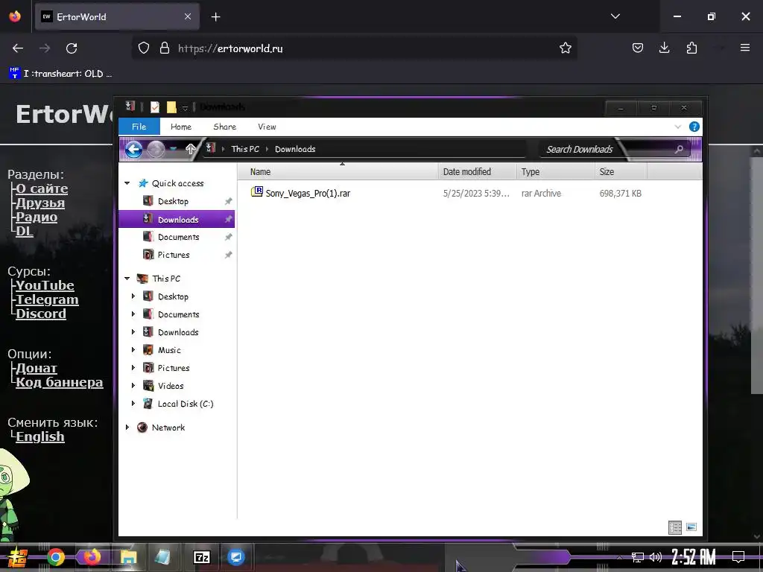The width and height of the screenshot is (763, 572).
Task: Go back in Firefox
Action: (x=18, y=48)
